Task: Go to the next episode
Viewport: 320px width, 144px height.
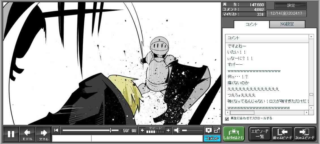Action: point(305,134)
